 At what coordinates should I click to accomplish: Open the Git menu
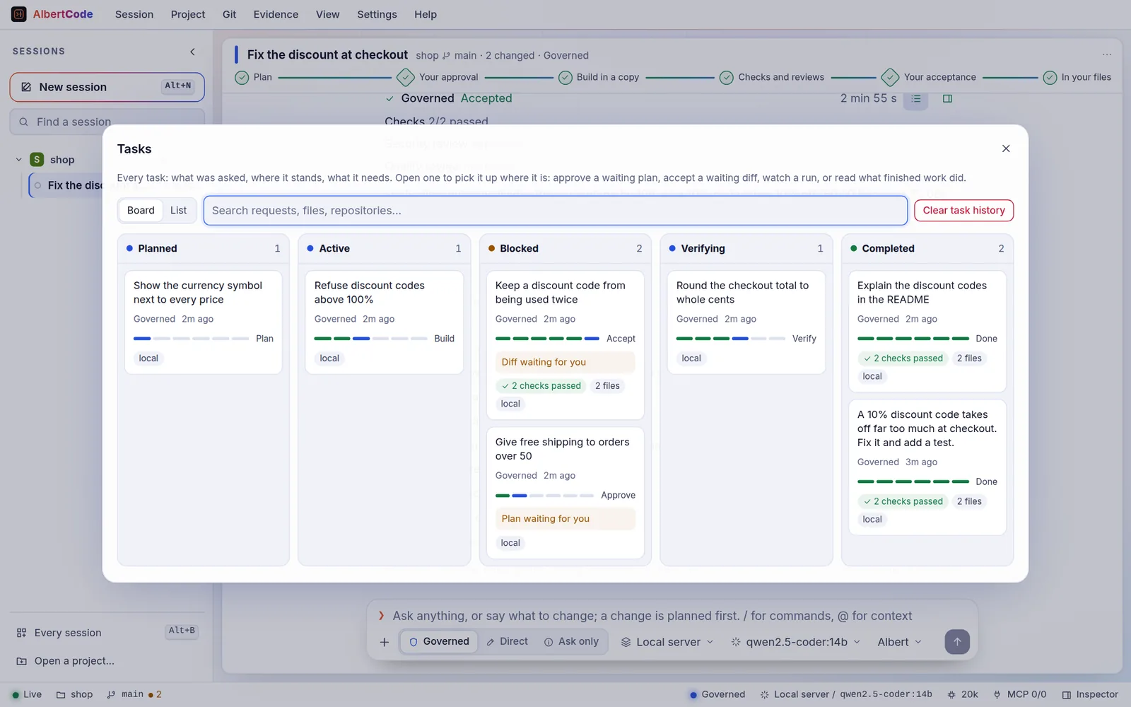(x=229, y=14)
